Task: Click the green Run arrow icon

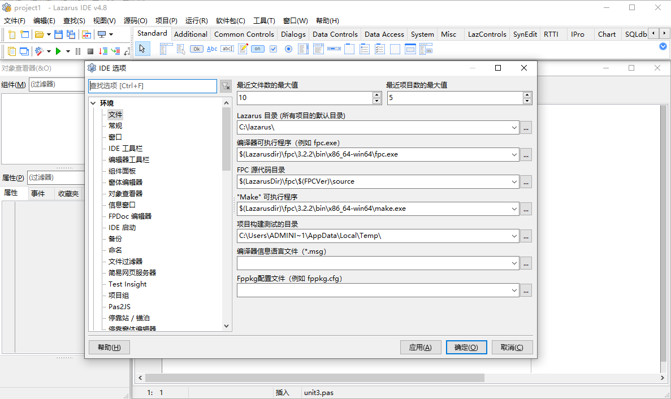Action: point(59,51)
